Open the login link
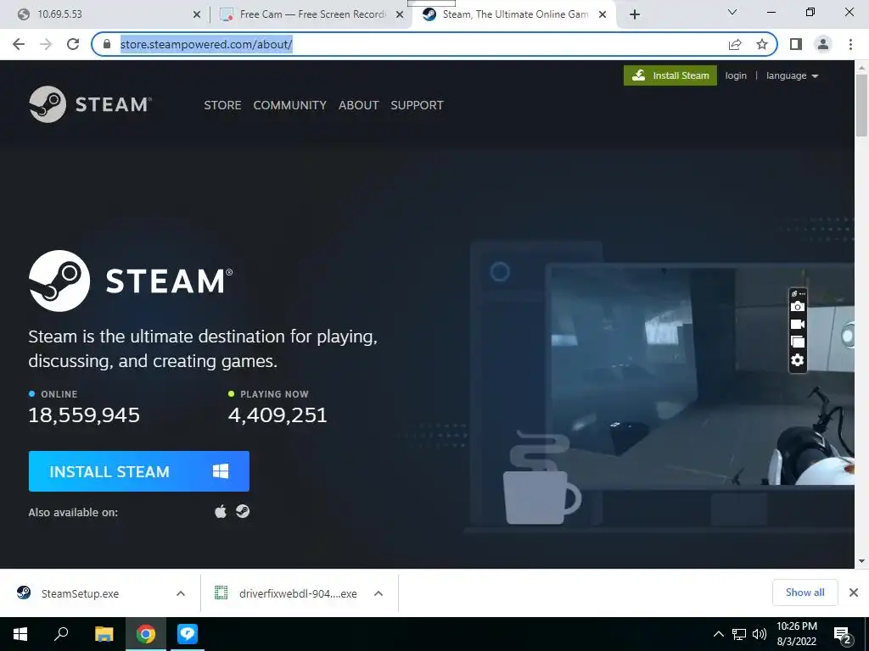869x651 pixels. point(736,75)
